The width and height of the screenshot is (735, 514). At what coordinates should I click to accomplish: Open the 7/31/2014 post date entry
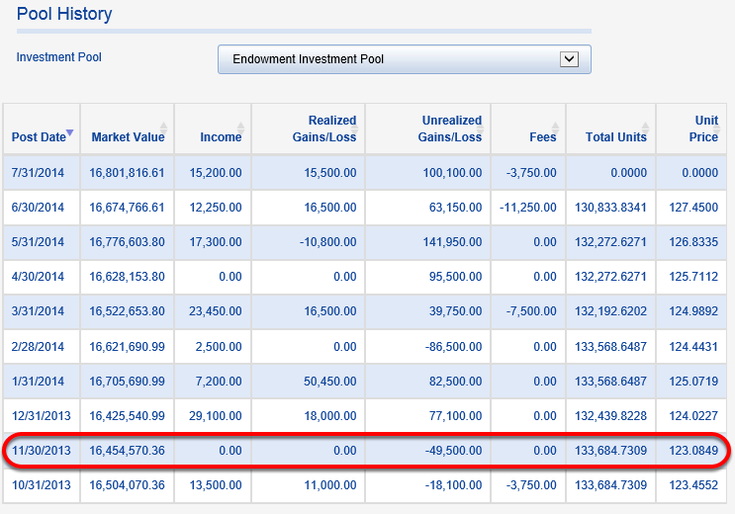point(38,173)
